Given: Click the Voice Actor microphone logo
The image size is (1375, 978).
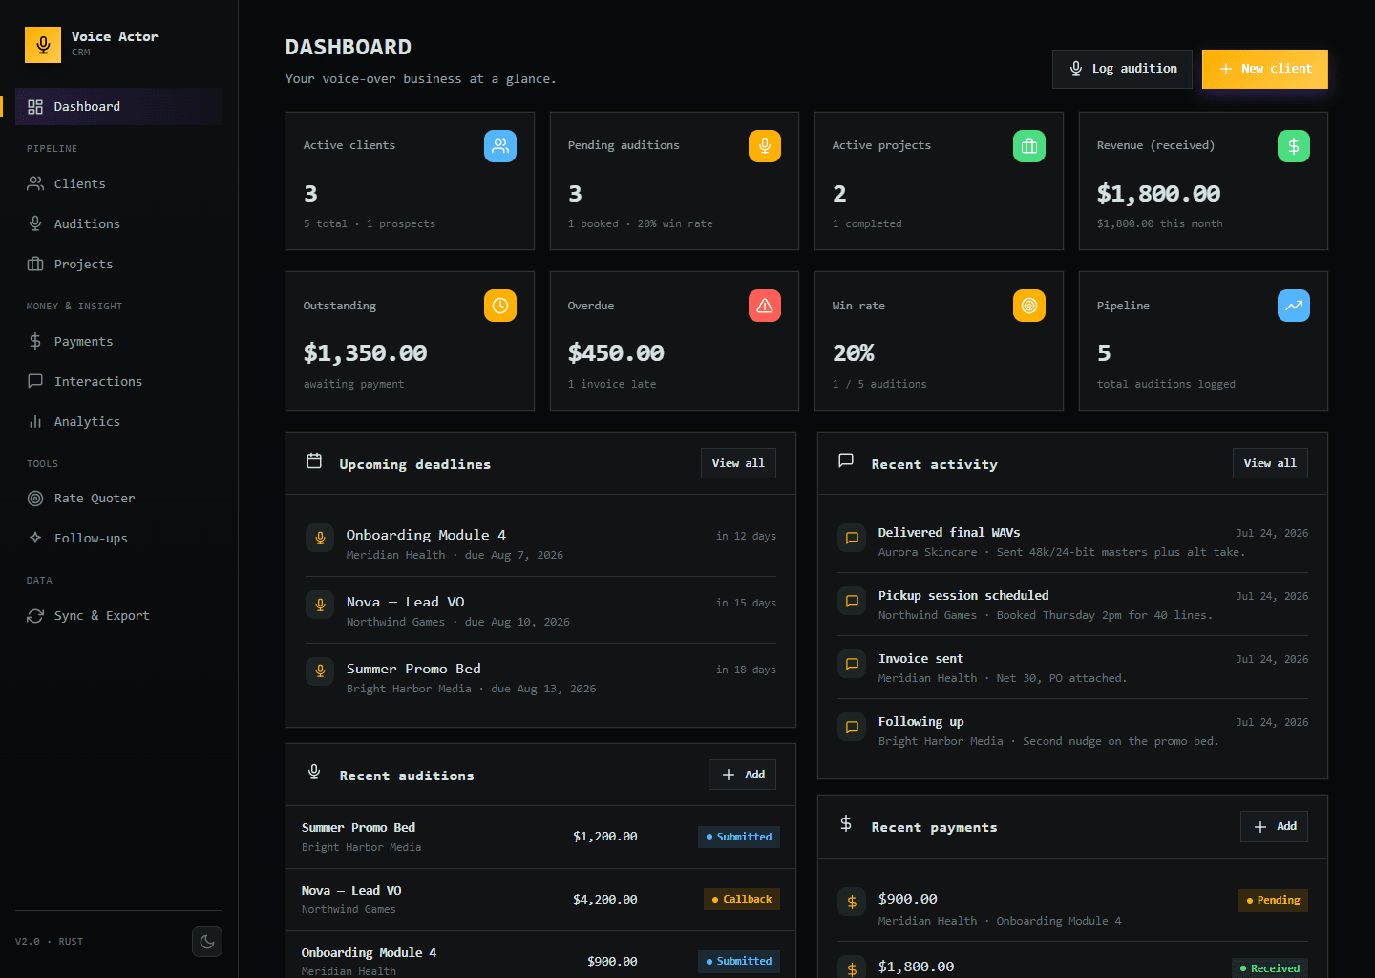Looking at the screenshot, I should [43, 44].
